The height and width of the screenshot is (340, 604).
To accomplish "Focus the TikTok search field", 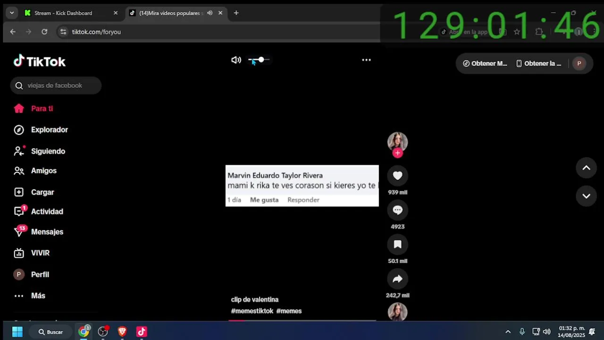I will pos(56,85).
